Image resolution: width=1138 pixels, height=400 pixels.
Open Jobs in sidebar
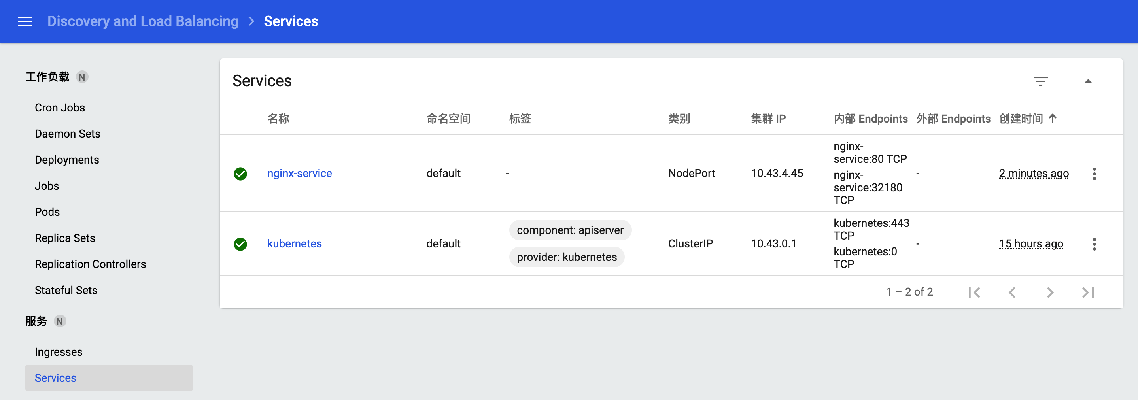coord(47,186)
